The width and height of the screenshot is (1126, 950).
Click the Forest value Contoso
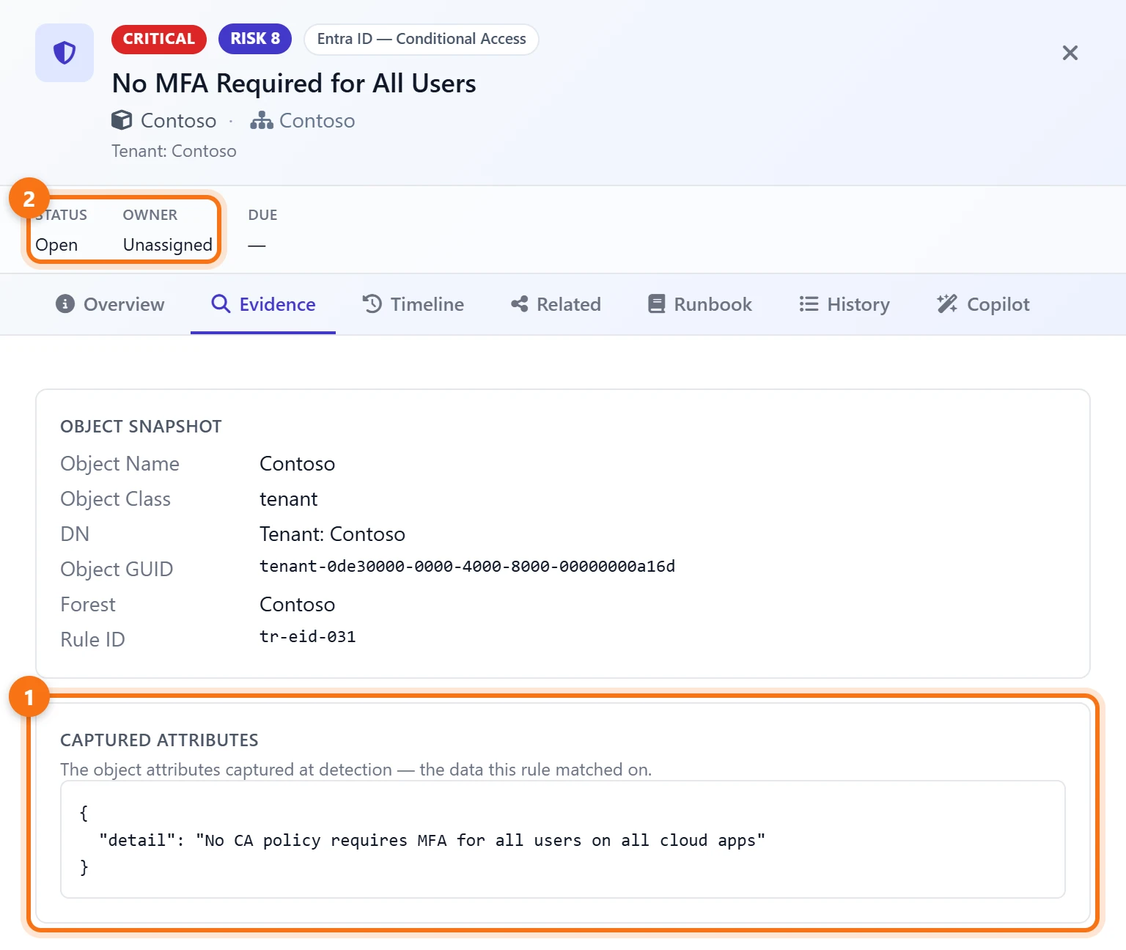point(297,605)
